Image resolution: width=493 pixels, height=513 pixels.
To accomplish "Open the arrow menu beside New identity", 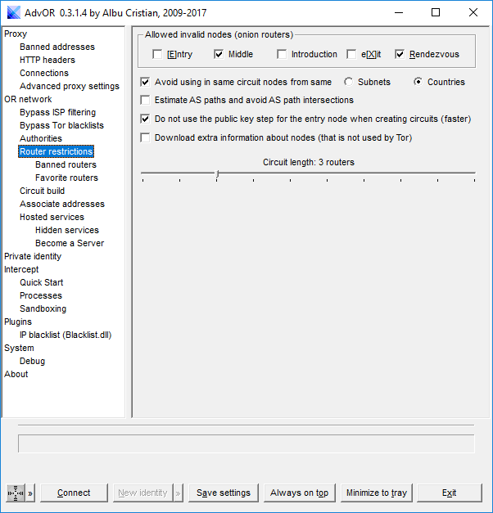I will [178, 493].
